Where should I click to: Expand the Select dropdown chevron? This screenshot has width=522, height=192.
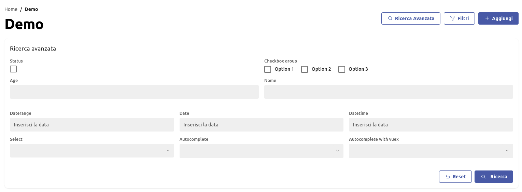tap(168, 151)
